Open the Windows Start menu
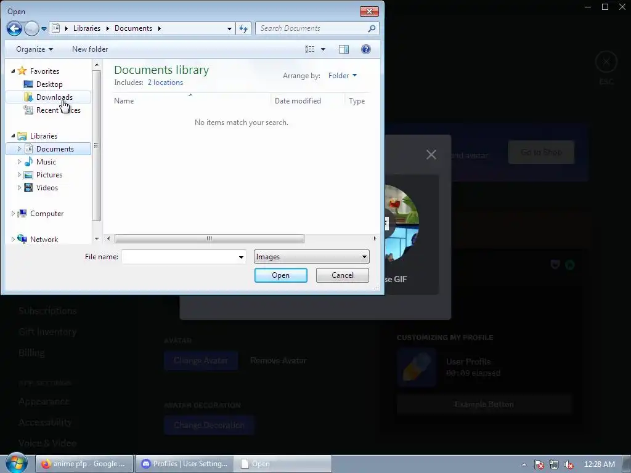This screenshot has height=473, width=631. pos(16,463)
